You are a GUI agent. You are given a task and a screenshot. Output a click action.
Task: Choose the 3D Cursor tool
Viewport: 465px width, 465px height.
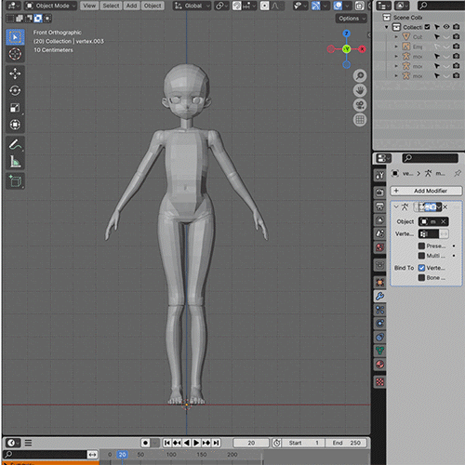coord(15,54)
